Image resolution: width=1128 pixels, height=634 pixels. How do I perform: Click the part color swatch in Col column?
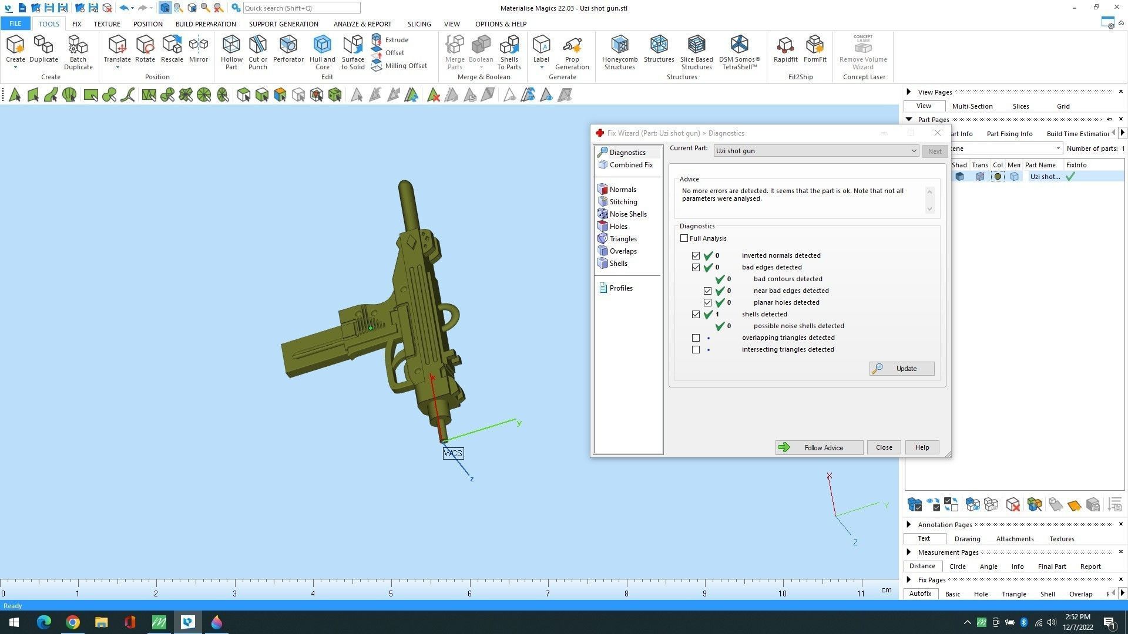tap(998, 177)
